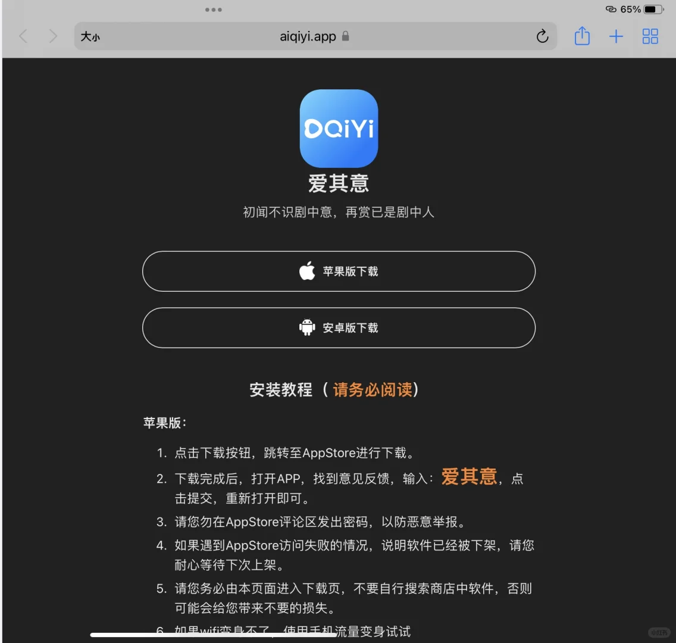Click the Android robot icon

(x=307, y=327)
